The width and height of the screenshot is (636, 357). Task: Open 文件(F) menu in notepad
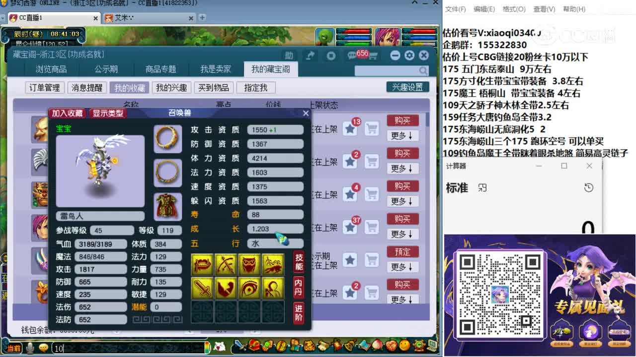[456, 9]
